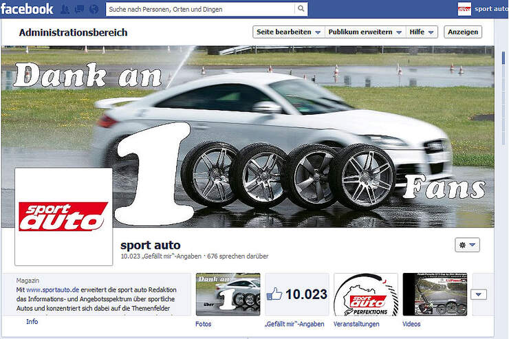The image size is (509, 339).
Task: Expand the Publikum erweitern dropdown
Action: 365,32
